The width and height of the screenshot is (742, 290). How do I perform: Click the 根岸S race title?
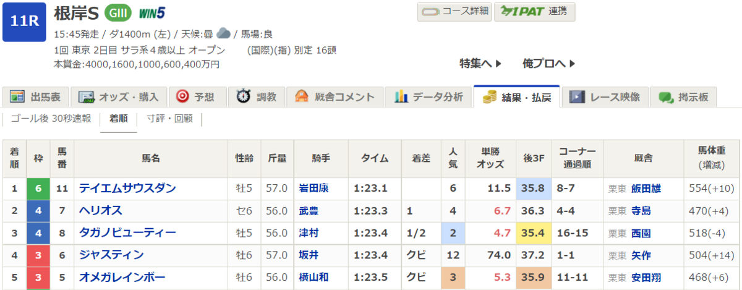pyautogui.click(x=77, y=12)
